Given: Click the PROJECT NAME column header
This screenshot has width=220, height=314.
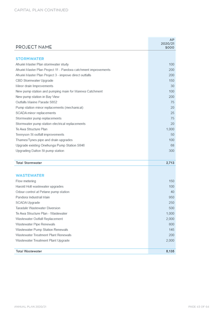Looking at the screenshot, I should click(x=34, y=47).
